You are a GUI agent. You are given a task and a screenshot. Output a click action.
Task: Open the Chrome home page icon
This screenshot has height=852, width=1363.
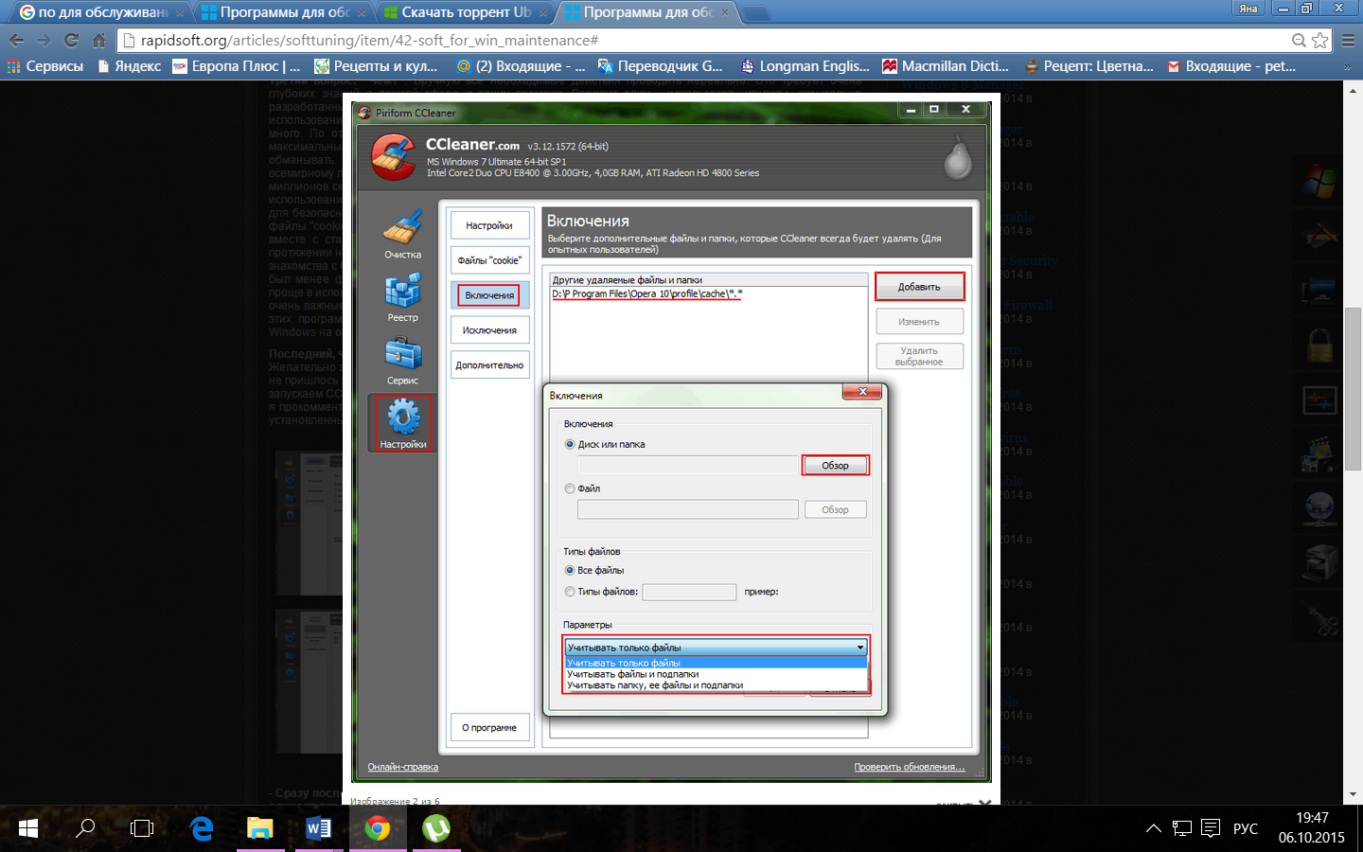pyautogui.click(x=98, y=40)
